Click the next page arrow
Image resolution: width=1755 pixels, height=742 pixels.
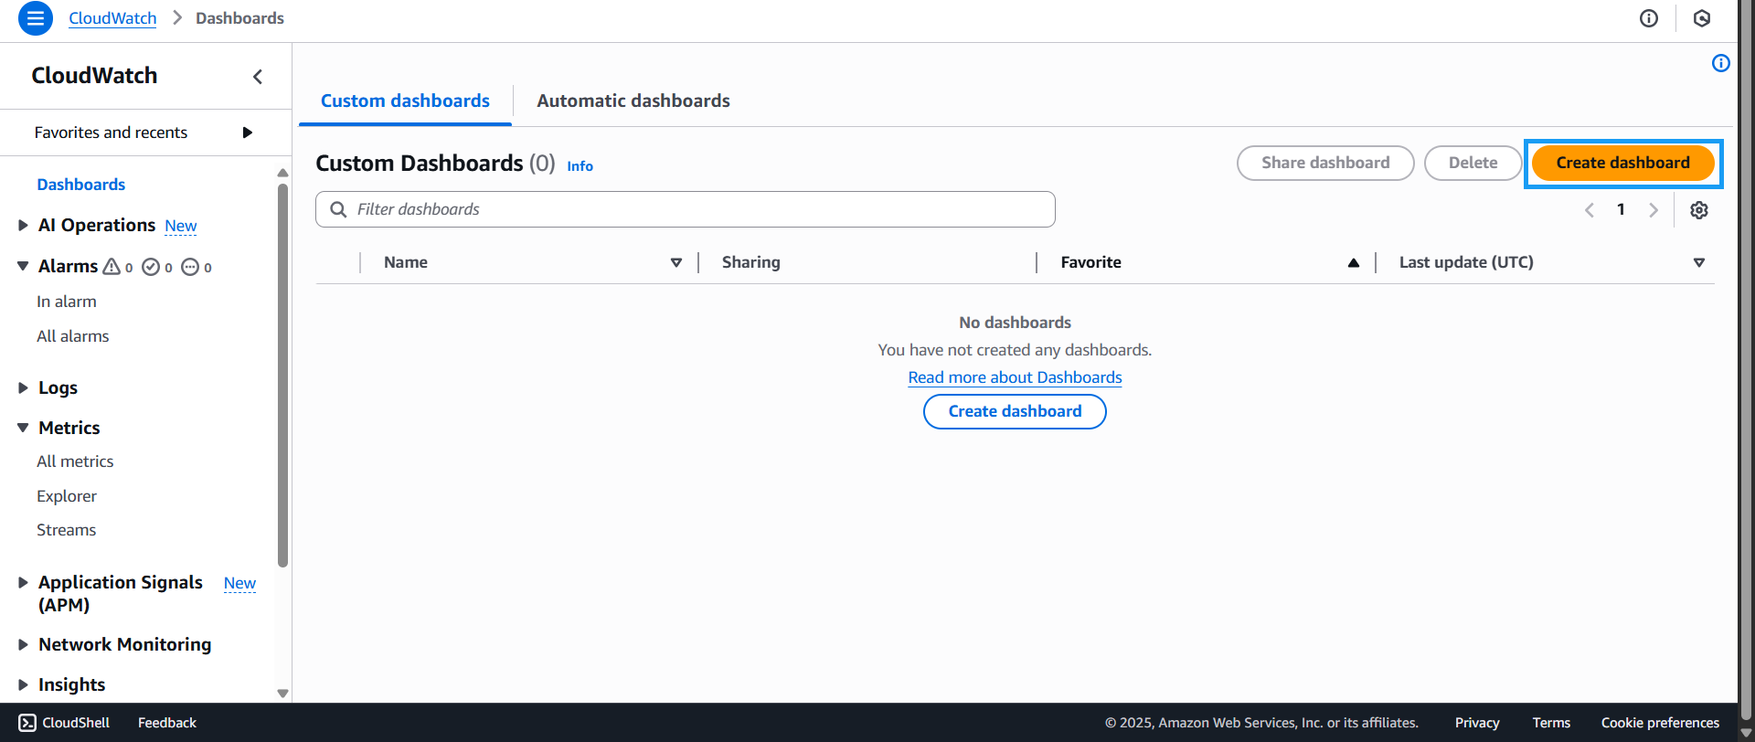pyautogui.click(x=1653, y=210)
